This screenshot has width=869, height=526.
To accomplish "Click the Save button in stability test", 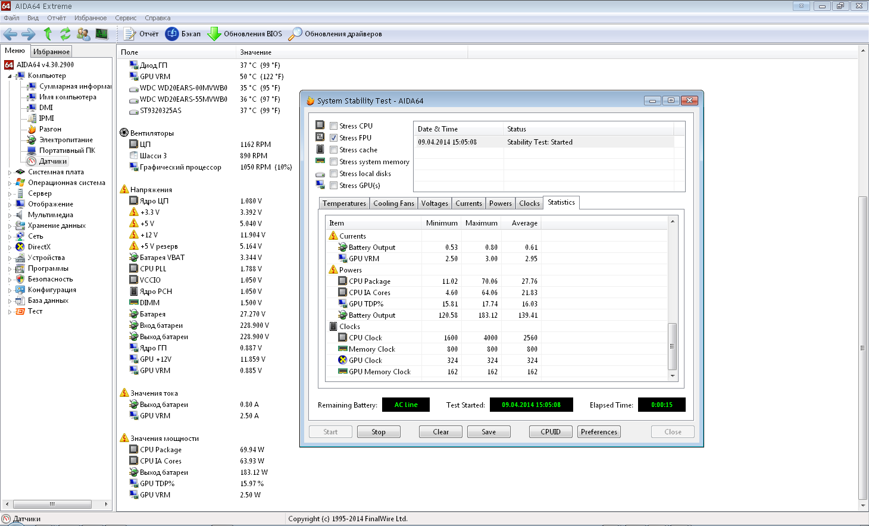I will [x=489, y=432].
